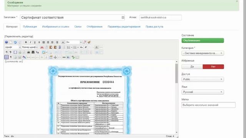This screenshot has height=138, width=246.
Task: Click the anchor icon
Action: [55, 57]
